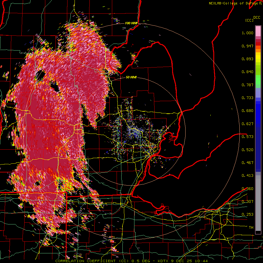Select the 0.893 legend value
Viewport: 263px width, 263px height.
[248, 59]
